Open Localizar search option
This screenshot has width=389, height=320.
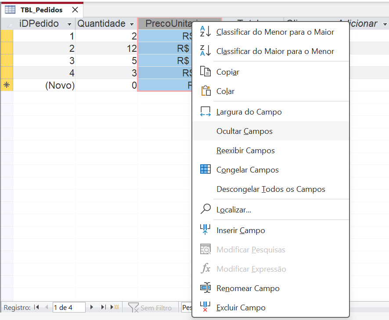(234, 210)
